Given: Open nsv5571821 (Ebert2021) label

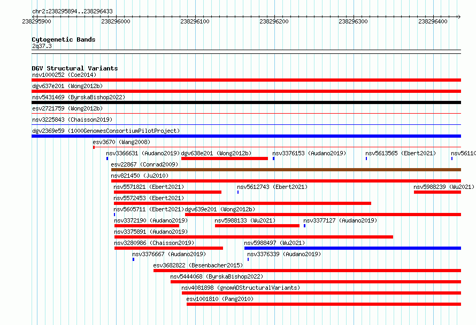Looking at the screenshot, I should 149,187.
